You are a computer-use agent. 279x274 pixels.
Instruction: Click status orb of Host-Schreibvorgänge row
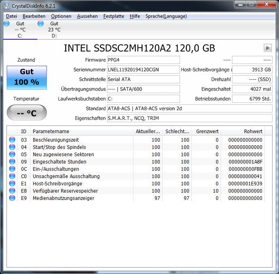pyautogui.click(x=12, y=183)
